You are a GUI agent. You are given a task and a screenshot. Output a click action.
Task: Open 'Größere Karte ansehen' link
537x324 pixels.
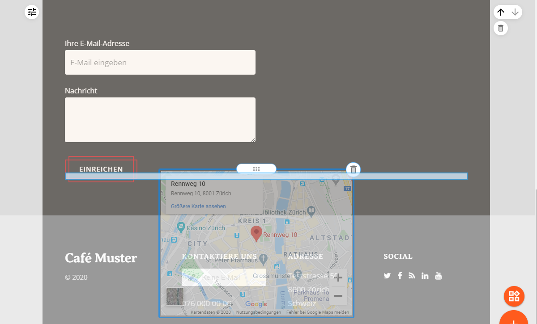[198, 206]
